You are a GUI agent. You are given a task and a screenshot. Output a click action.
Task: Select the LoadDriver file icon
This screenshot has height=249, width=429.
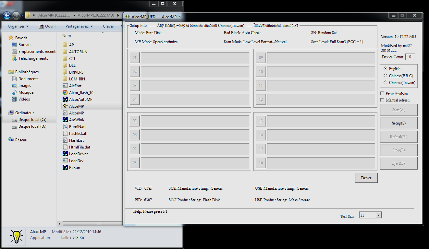click(x=65, y=154)
